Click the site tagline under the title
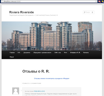 (x=34, y=15)
